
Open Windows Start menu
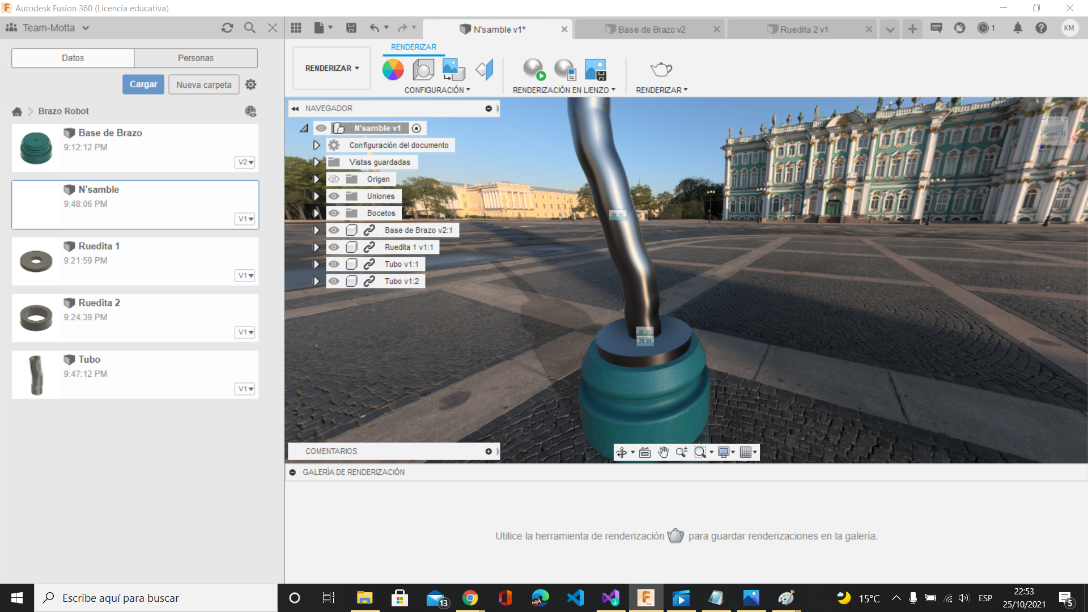pyautogui.click(x=17, y=598)
